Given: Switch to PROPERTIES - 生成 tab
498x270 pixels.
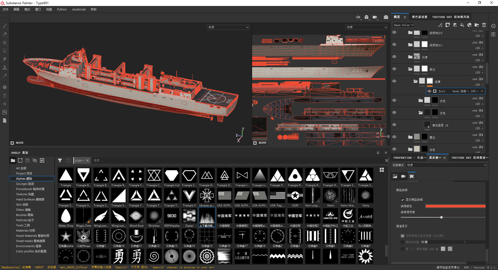Looking at the screenshot, I should coord(410,158).
